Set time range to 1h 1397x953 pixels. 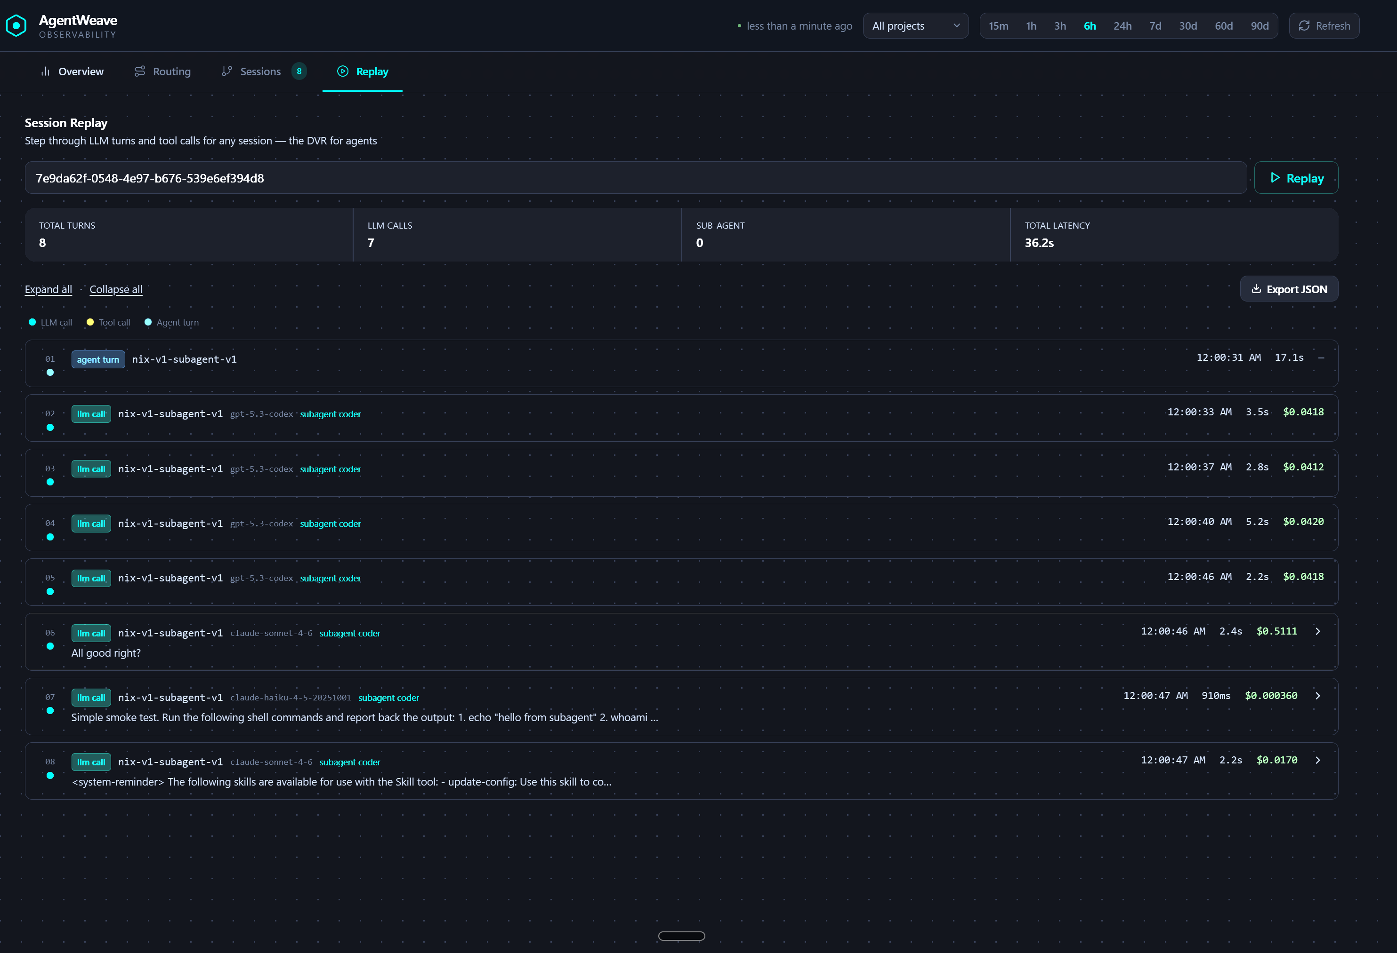tap(1031, 26)
